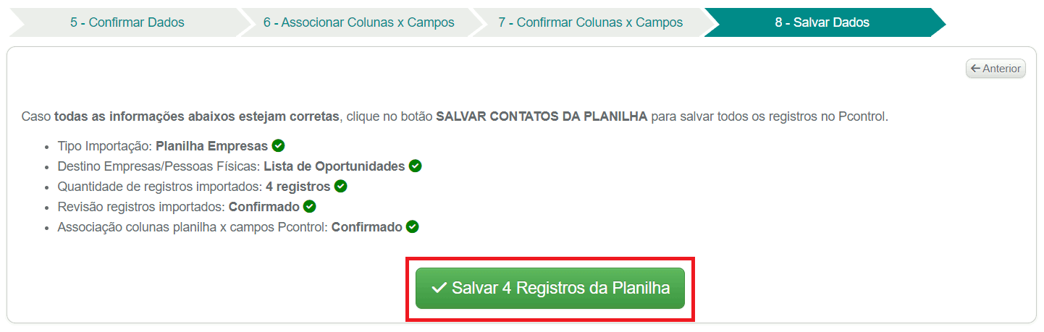Viewport: 1044px width, 332px height.
Task: Click the Planilha Empresas import type text
Action: (x=211, y=146)
